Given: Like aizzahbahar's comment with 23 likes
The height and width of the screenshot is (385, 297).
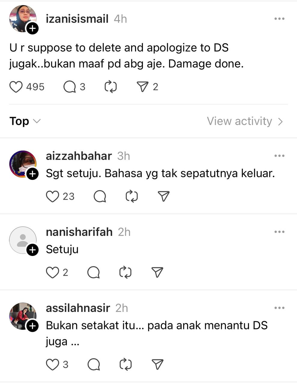Looking at the screenshot, I should [x=53, y=196].
